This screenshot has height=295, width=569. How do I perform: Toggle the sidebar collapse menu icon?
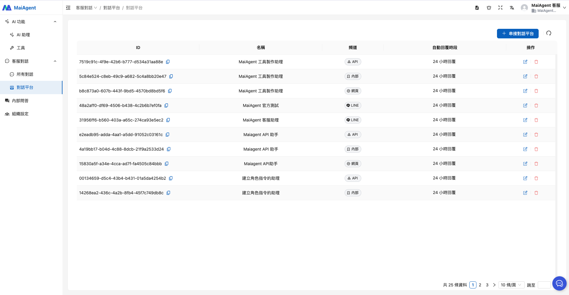[x=68, y=8]
